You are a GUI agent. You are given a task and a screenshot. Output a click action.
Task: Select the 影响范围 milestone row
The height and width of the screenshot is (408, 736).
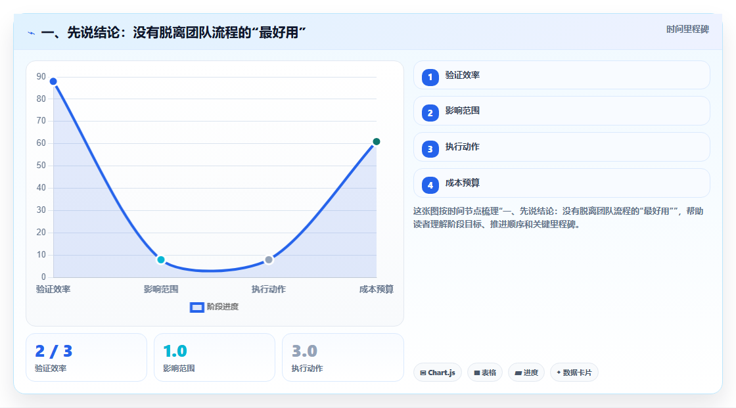(x=561, y=111)
